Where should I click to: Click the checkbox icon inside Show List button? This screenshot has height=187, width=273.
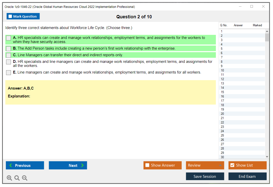(232, 165)
